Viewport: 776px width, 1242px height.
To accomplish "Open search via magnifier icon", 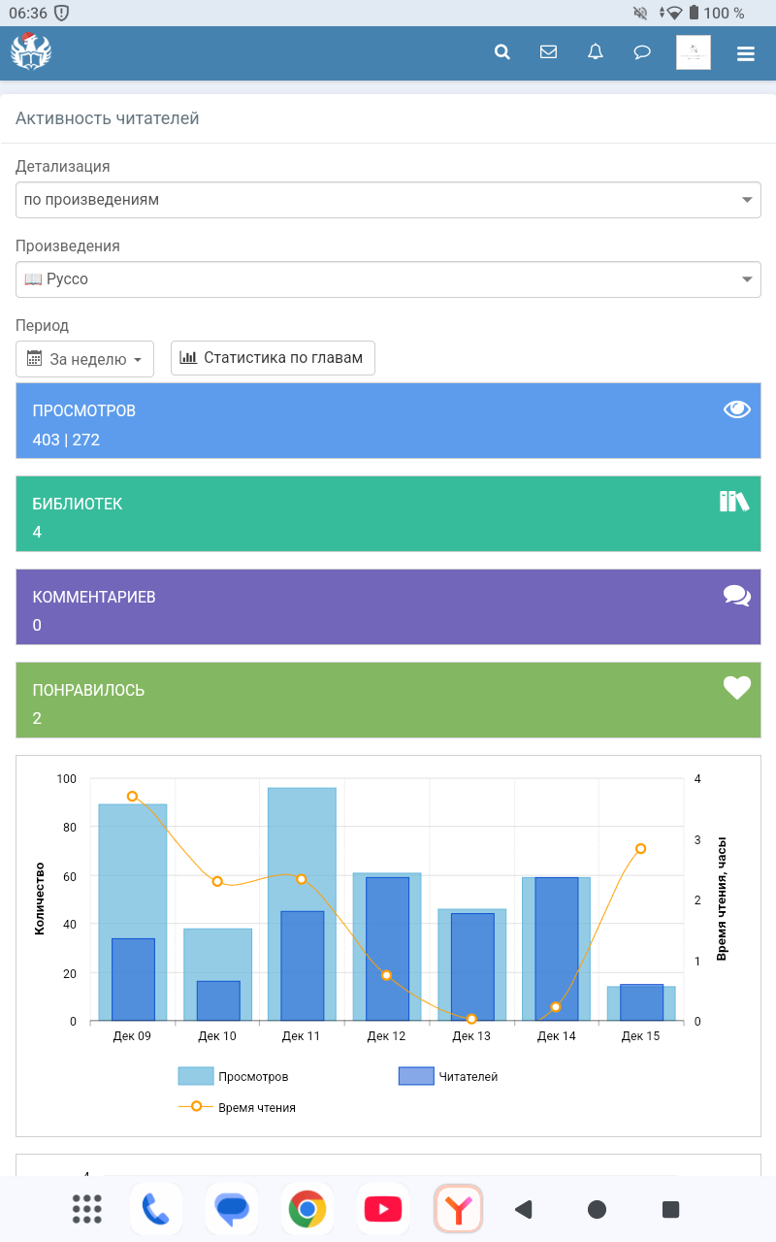I will 501,52.
